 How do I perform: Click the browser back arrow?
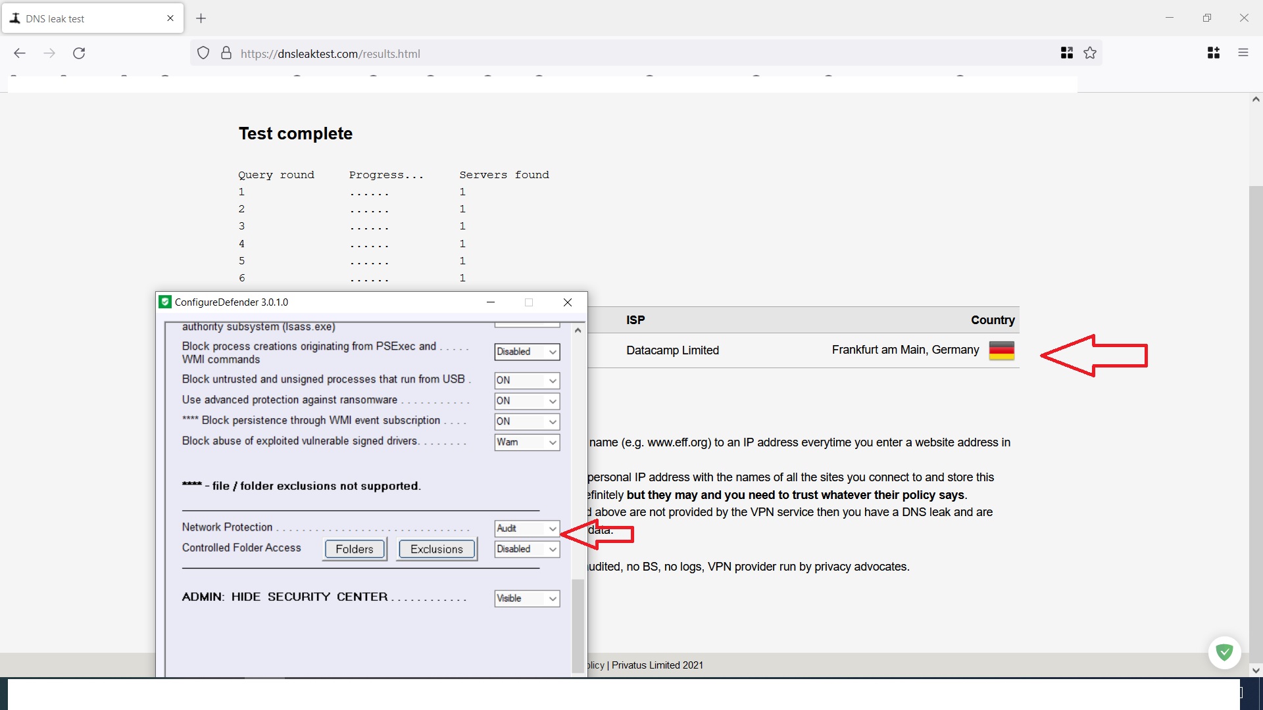tap(20, 53)
